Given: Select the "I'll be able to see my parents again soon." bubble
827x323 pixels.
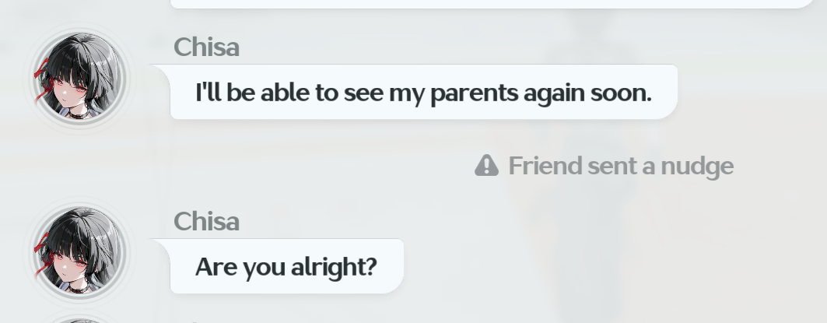Looking at the screenshot, I should [423, 93].
